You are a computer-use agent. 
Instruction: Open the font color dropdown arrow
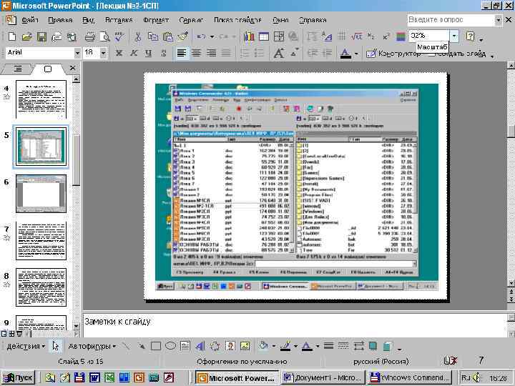tap(356, 53)
